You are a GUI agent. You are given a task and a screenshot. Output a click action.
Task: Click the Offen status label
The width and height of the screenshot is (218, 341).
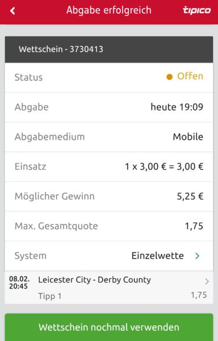pos(190,76)
